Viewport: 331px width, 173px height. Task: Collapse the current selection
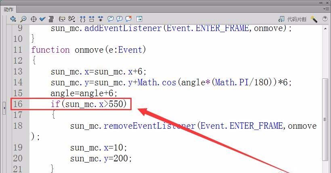92,19
